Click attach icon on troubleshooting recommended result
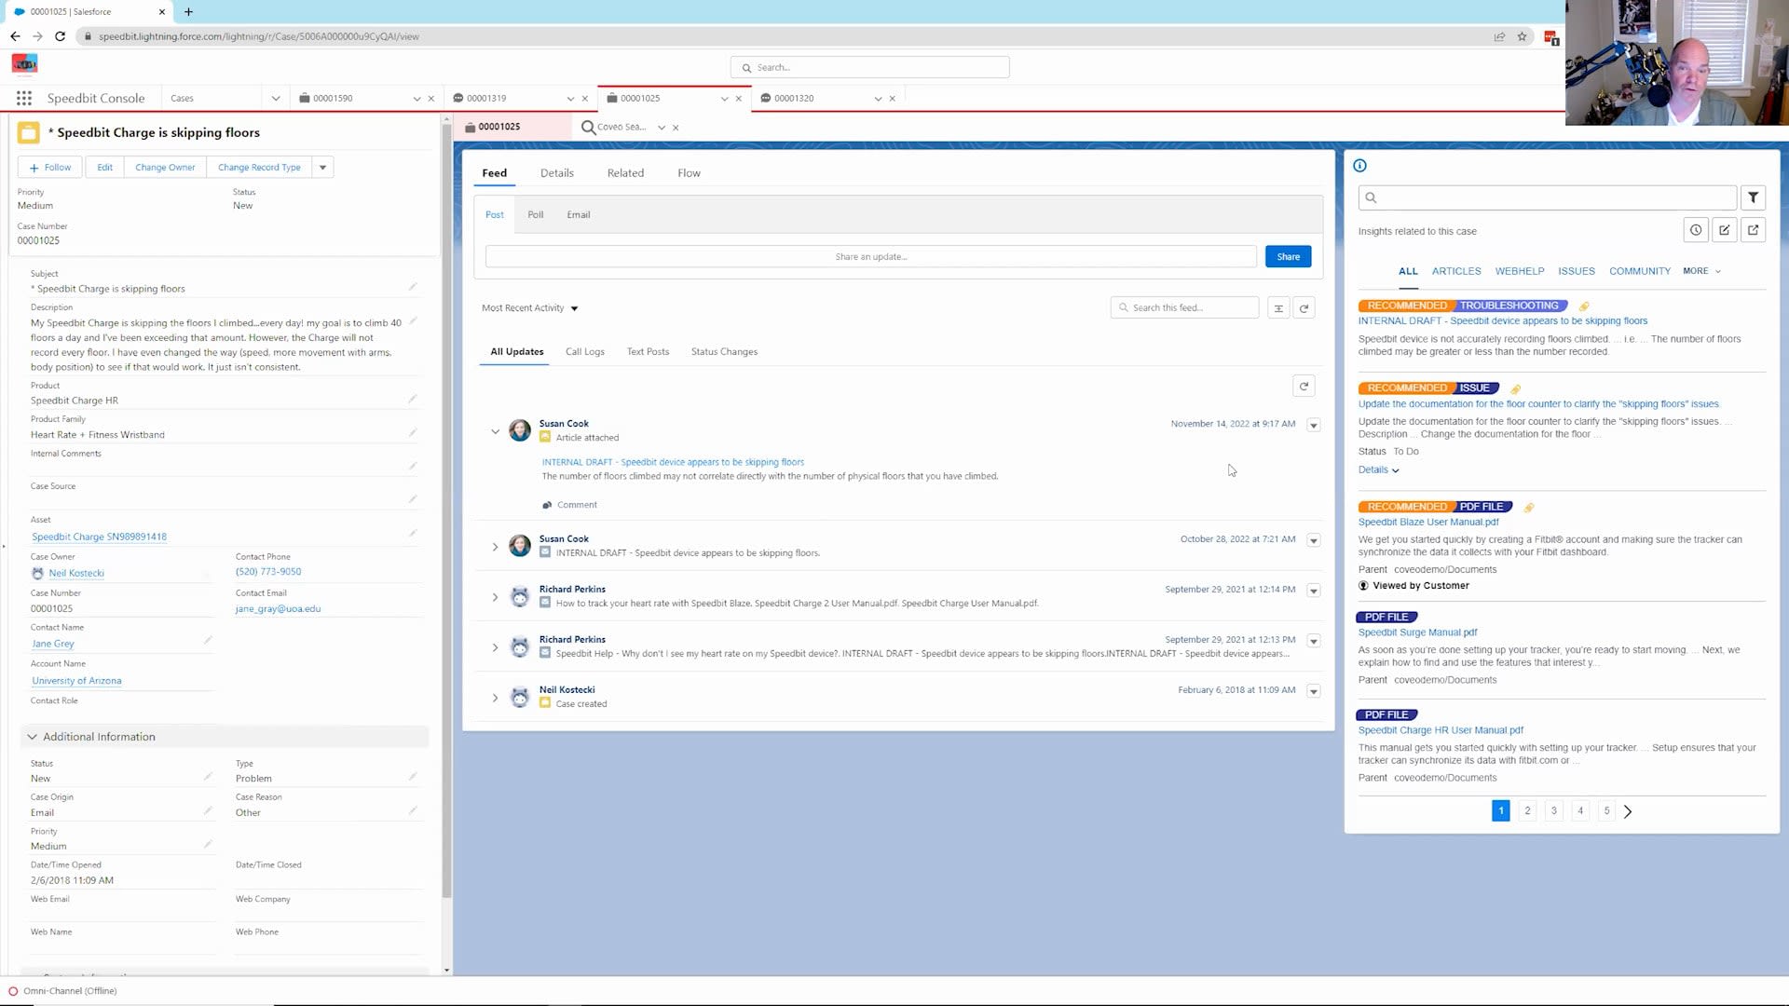 1584,306
